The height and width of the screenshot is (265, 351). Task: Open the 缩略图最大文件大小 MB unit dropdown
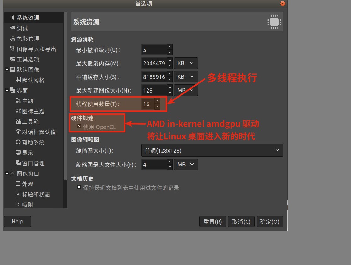tap(186, 164)
